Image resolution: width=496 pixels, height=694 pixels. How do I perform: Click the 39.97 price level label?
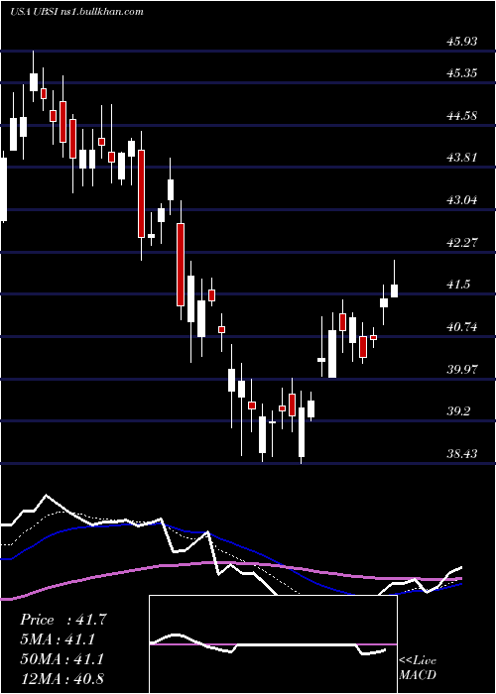(462, 370)
